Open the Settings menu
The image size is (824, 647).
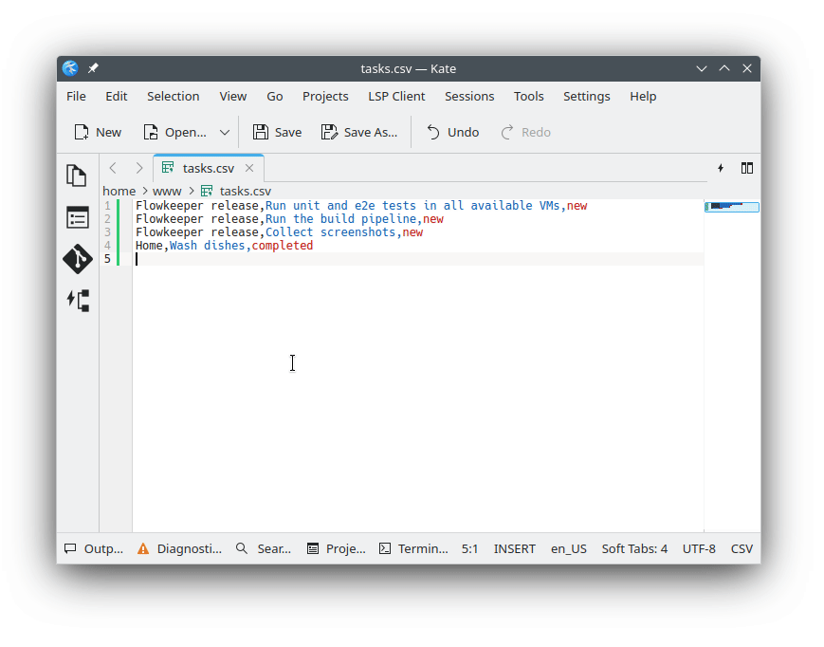coord(586,96)
